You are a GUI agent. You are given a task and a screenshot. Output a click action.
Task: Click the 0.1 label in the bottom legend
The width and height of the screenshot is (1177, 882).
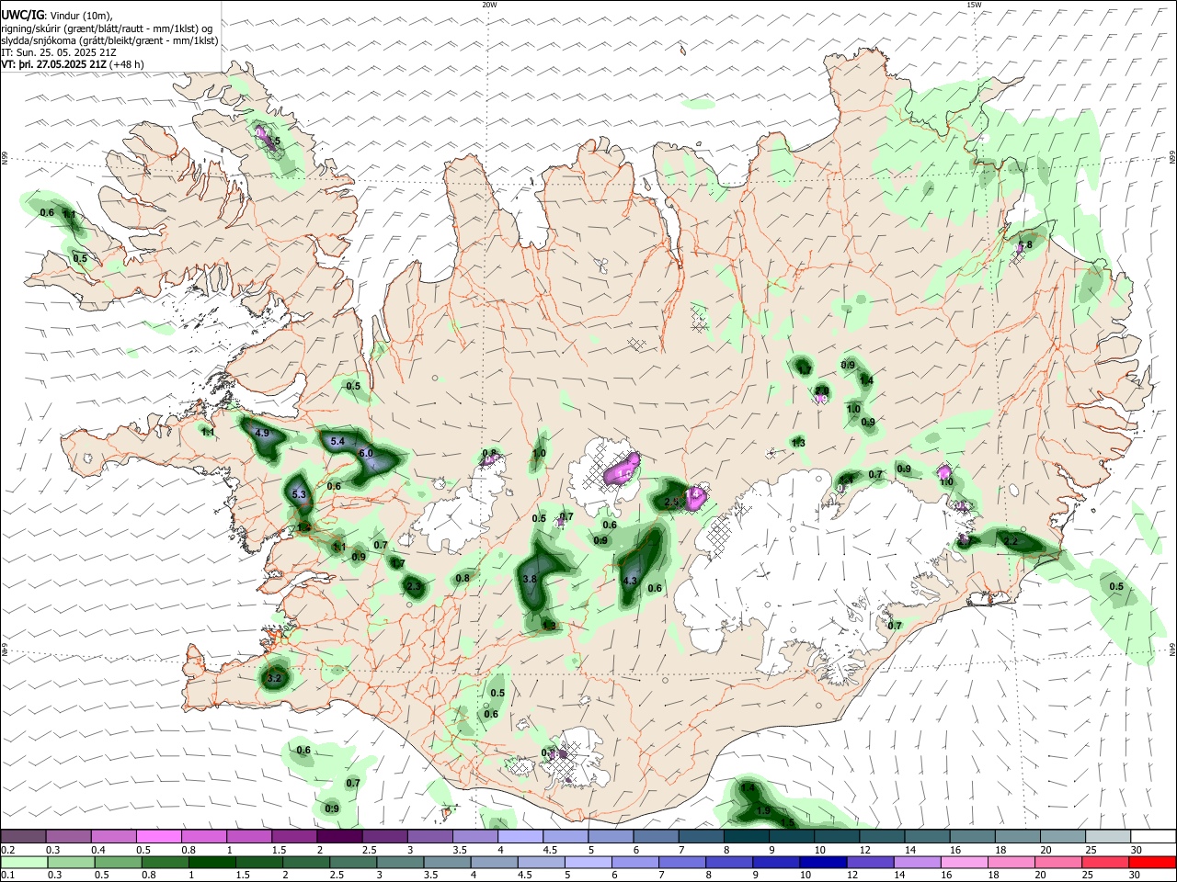click(x=6, y=876)
